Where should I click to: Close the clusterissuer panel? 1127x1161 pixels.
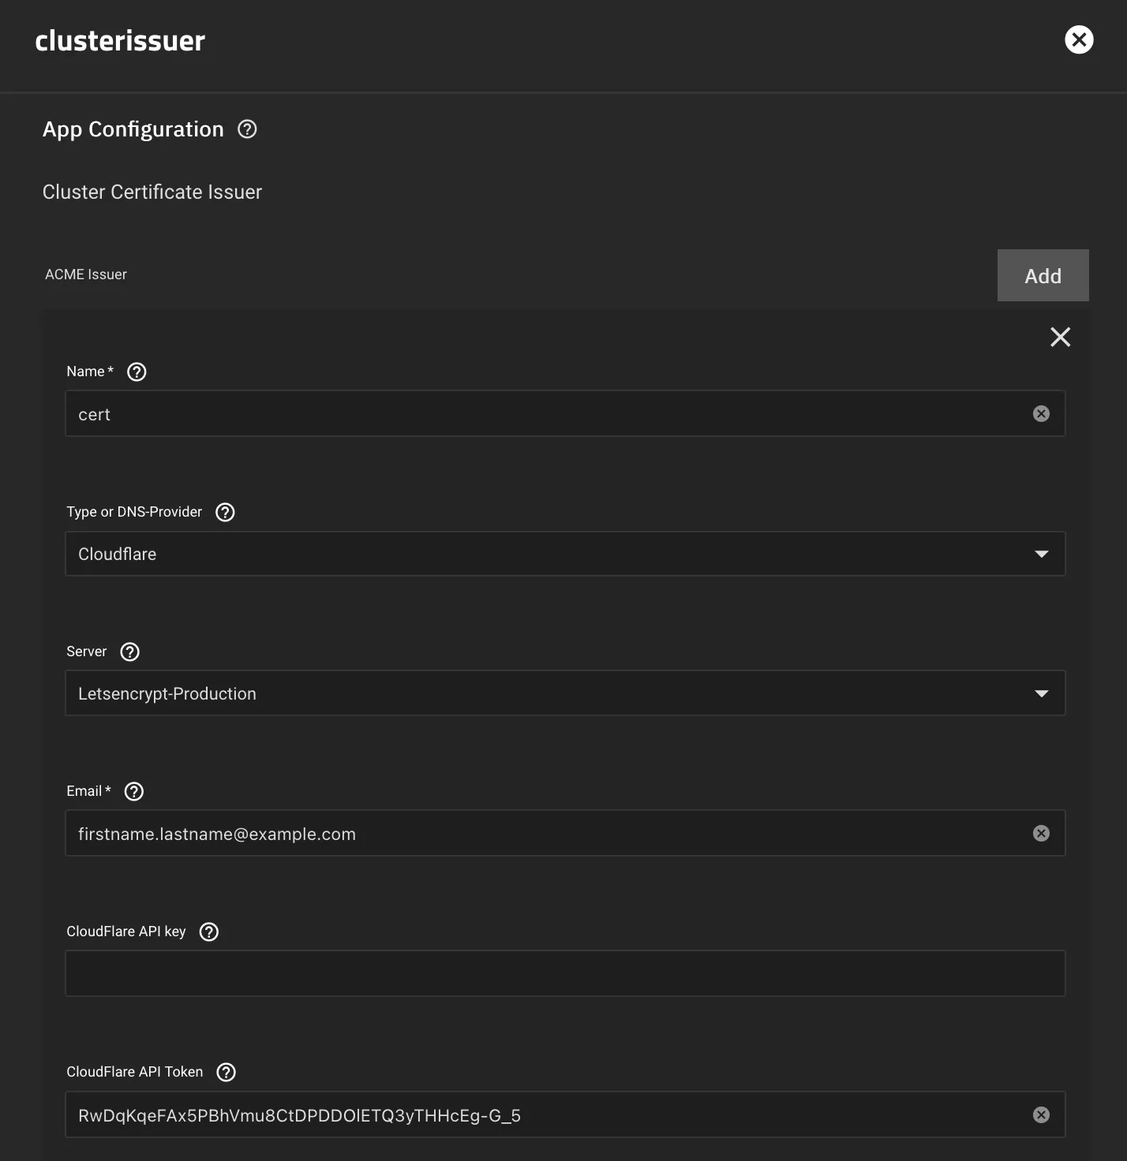point(1079,39)
